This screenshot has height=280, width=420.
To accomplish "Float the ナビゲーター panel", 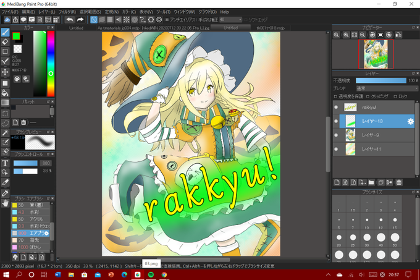I will click(x=413, y=27).
